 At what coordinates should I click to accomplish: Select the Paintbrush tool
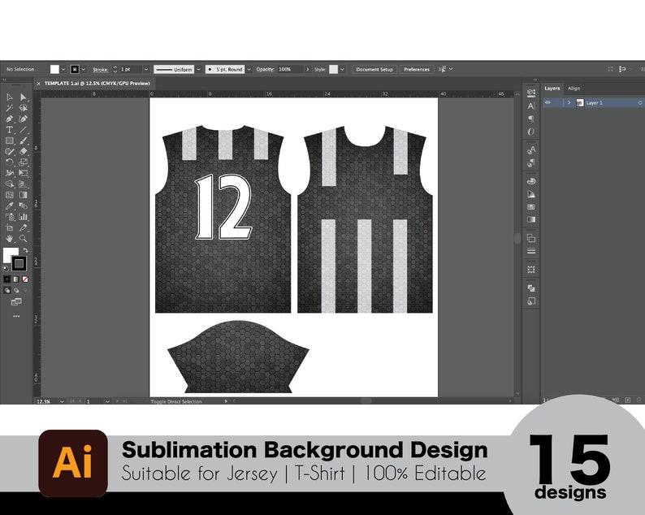point(24,141)
